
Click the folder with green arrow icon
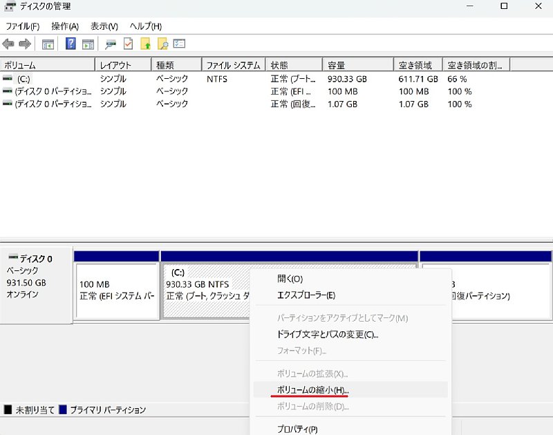(145, 44)
